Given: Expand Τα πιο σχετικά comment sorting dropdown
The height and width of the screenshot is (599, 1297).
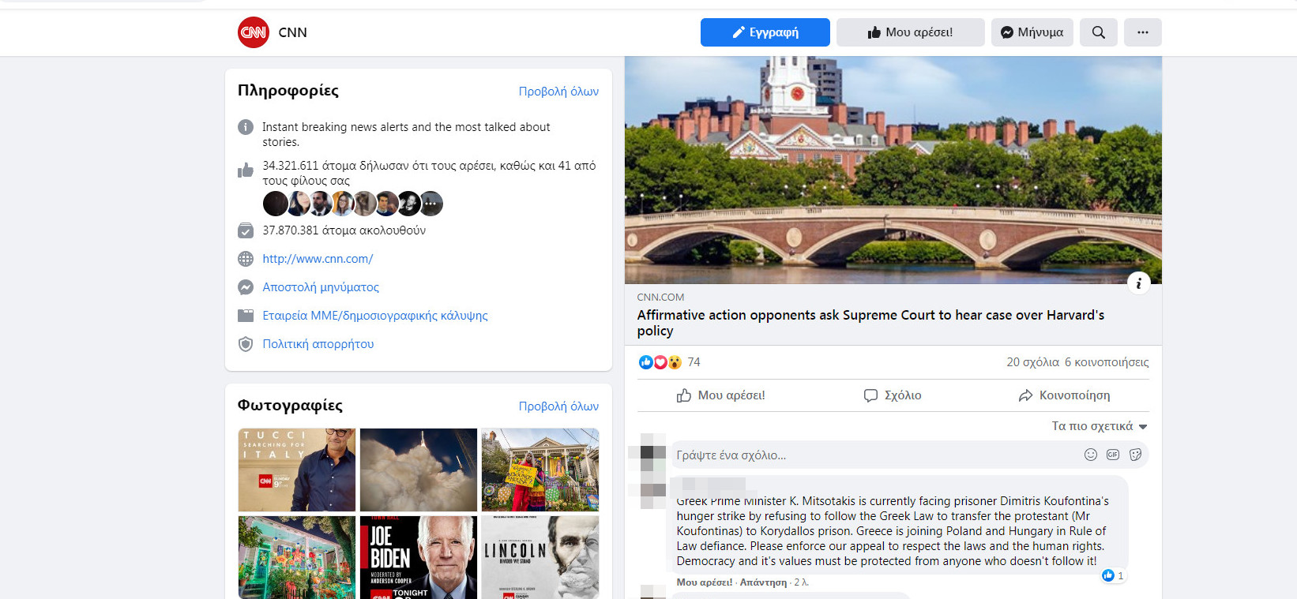Looking at the screenshot, I should (x=1099, y=426).
